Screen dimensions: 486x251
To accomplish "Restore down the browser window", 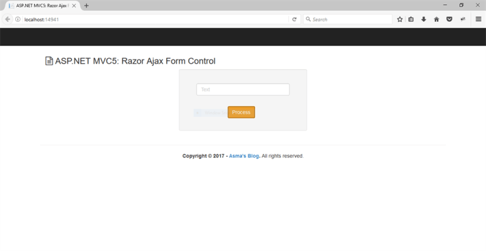I will click(x=461, y=5).
